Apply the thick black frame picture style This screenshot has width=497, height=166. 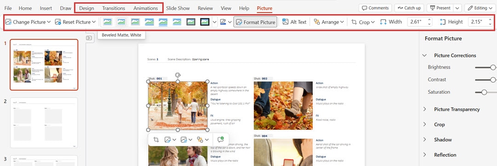[x=205, y=22]
